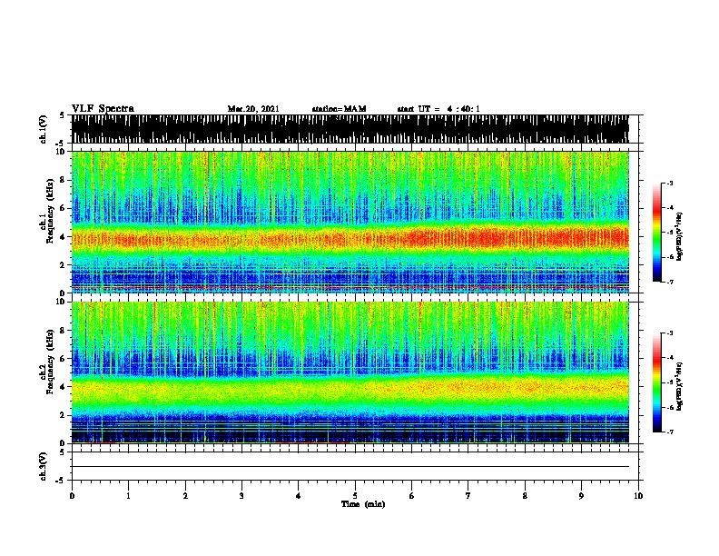The image size is (719, 556).
Task: Click the "ch.3(V)" axis label
Action: [43, 466]
